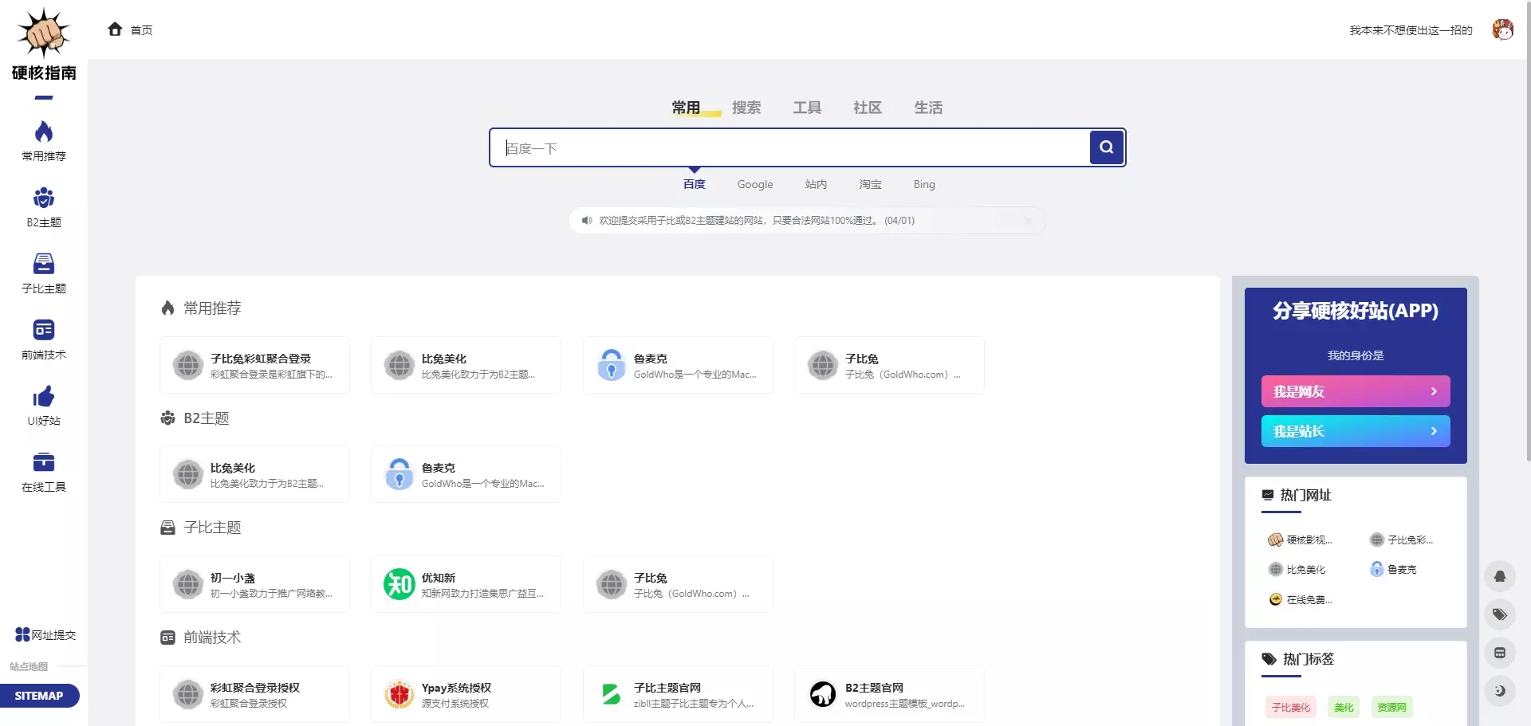This screenshot has width=1531, height=726.
Task: Open the 子比主题 sidebar icon
Action: [x=44, y=264]
